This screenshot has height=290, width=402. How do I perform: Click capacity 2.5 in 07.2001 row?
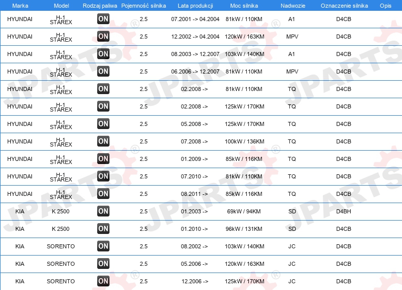point(143,19)
